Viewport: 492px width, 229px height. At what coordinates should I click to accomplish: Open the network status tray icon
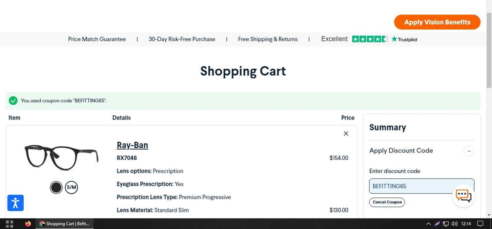[x=446, y=224]
